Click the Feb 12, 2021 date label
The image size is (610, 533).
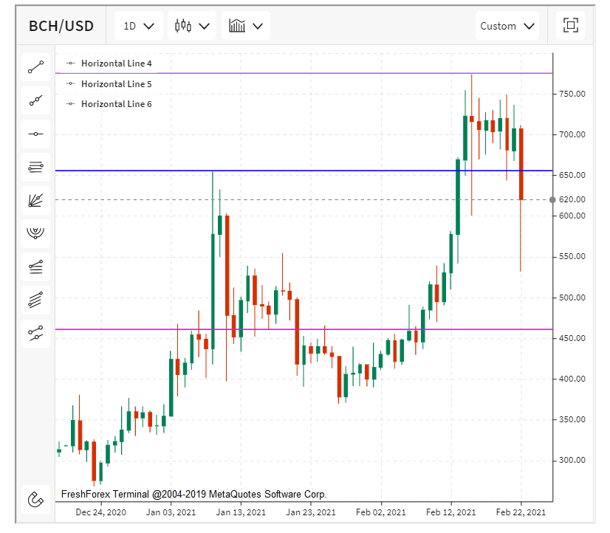[451, 512]
